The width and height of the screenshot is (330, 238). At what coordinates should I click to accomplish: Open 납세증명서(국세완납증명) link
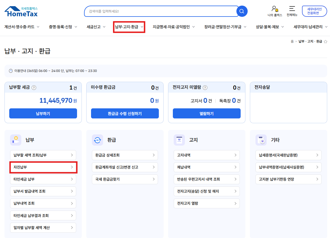(288, 155)
